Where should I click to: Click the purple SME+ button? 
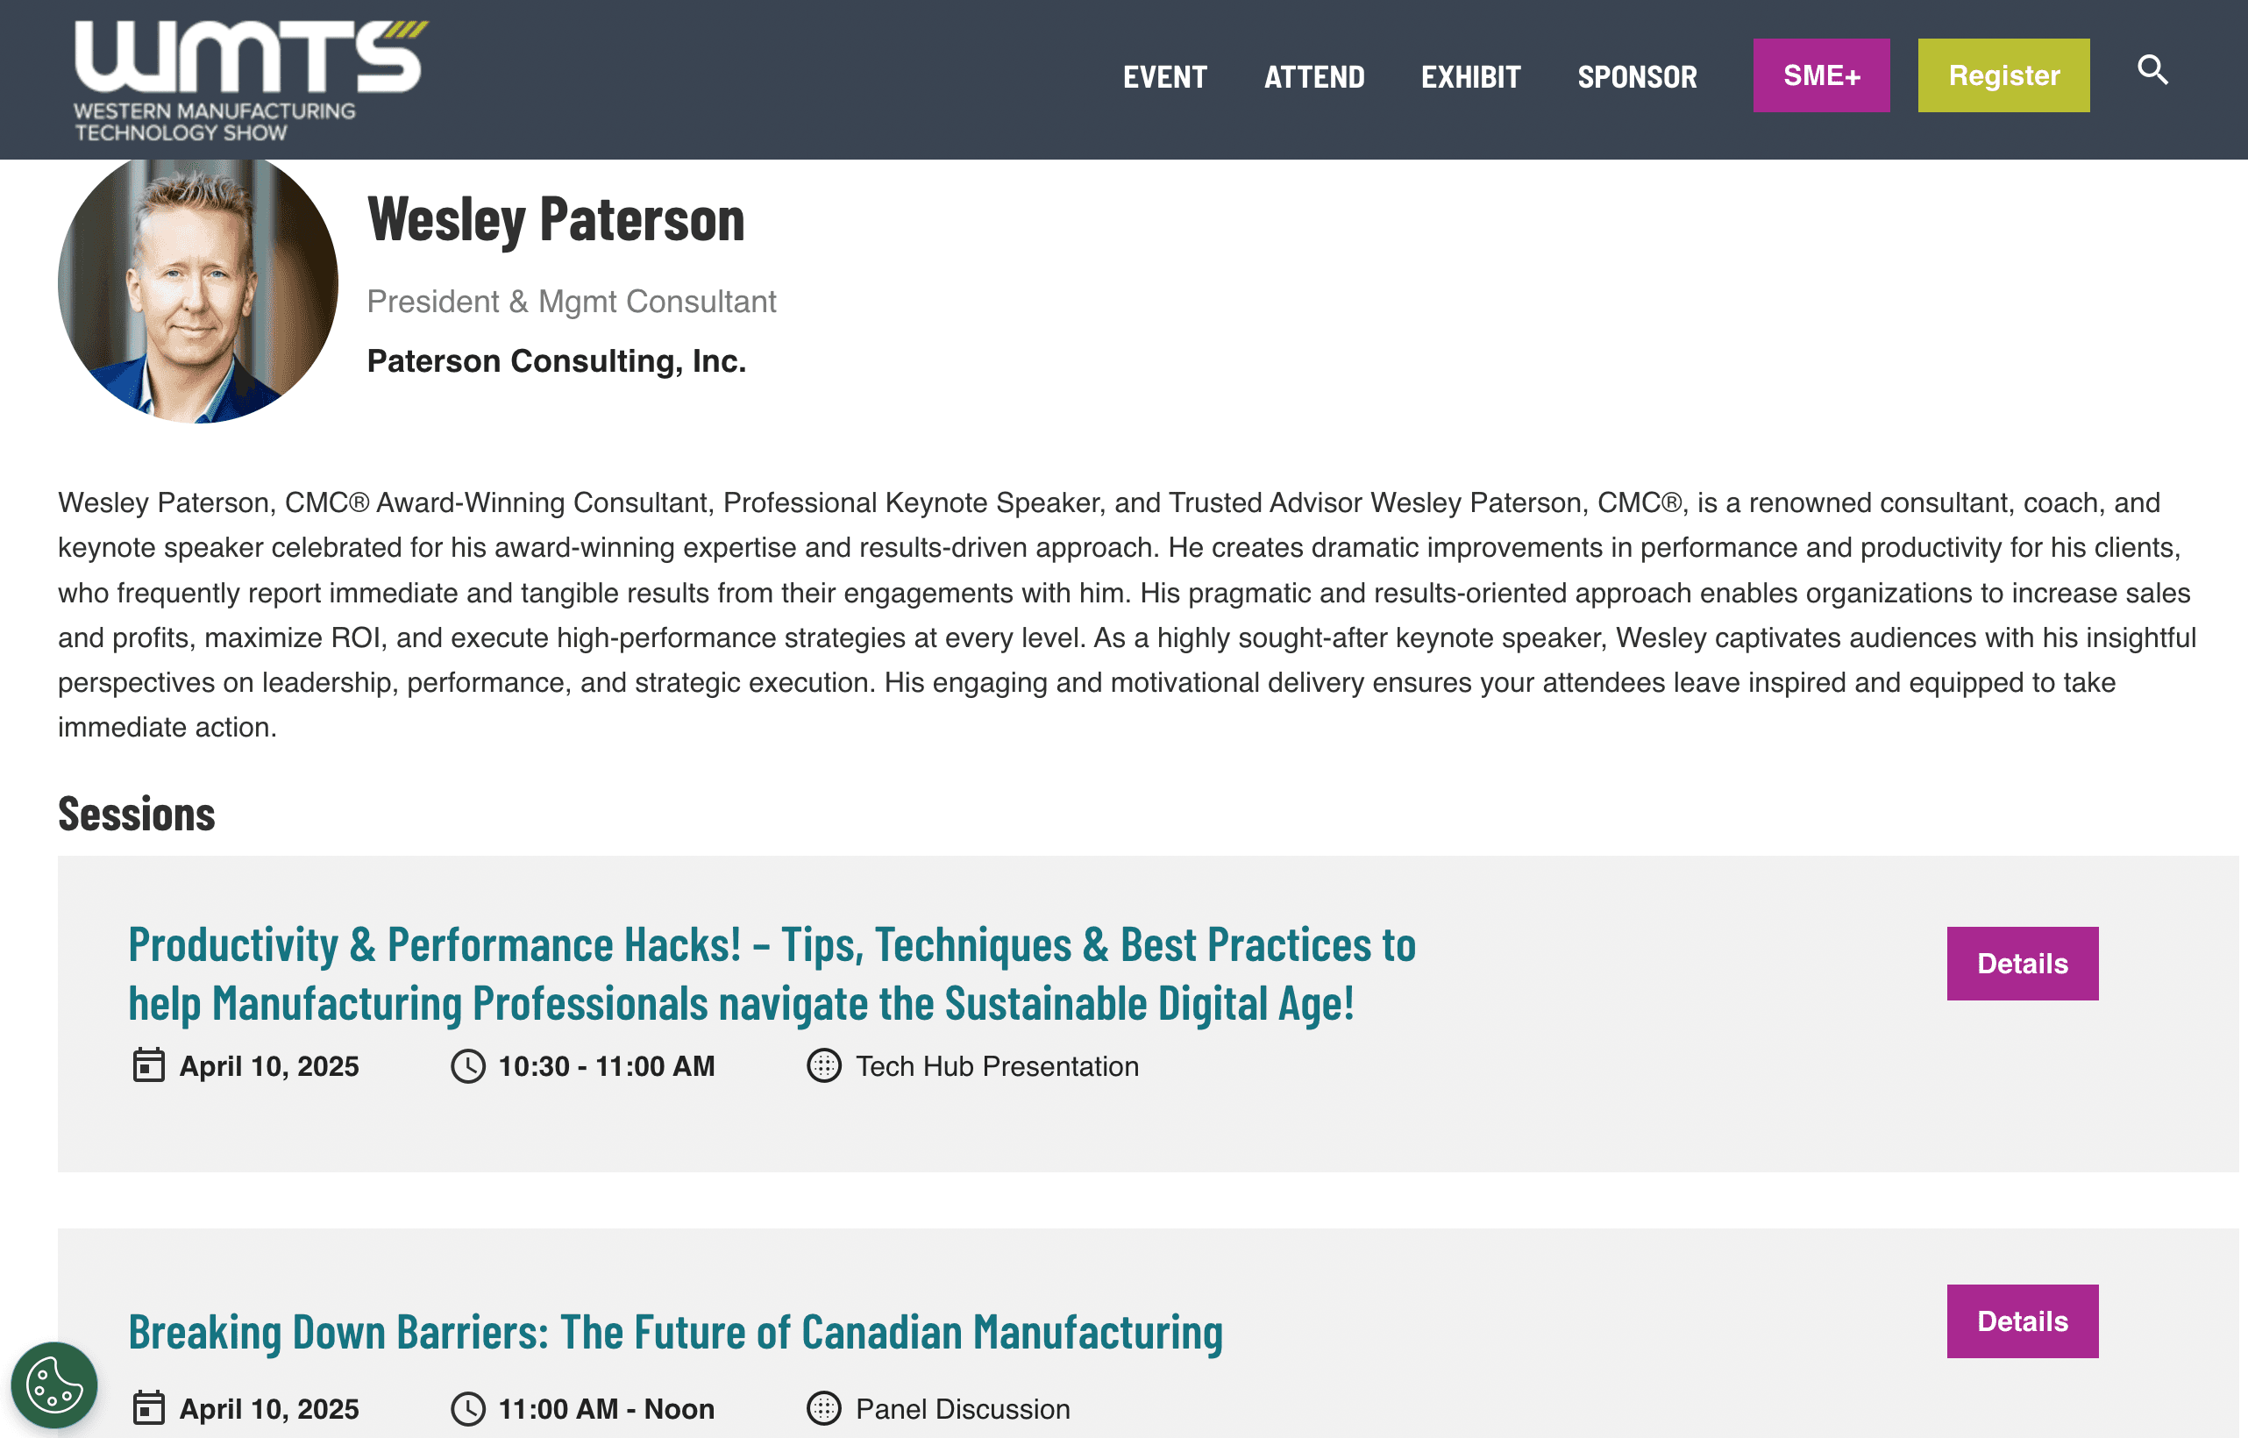[1820, 75]
